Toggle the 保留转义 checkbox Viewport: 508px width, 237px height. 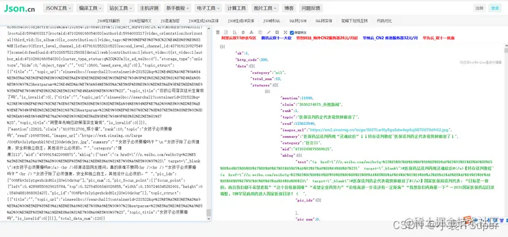pos(292,32)
